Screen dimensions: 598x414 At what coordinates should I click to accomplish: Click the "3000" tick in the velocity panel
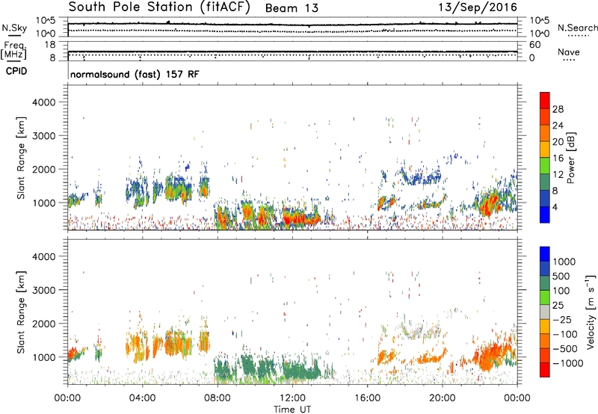43,290
